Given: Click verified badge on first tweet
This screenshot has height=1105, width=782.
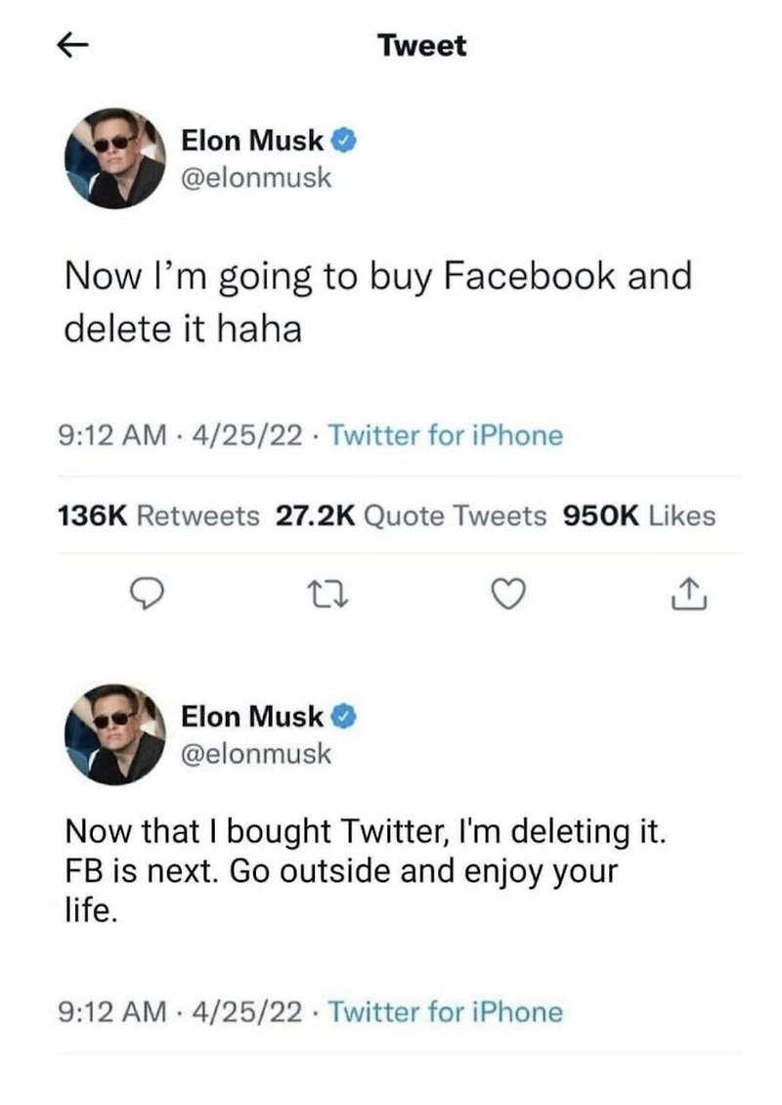Looking at the screenshot, I should pos(343,141).
